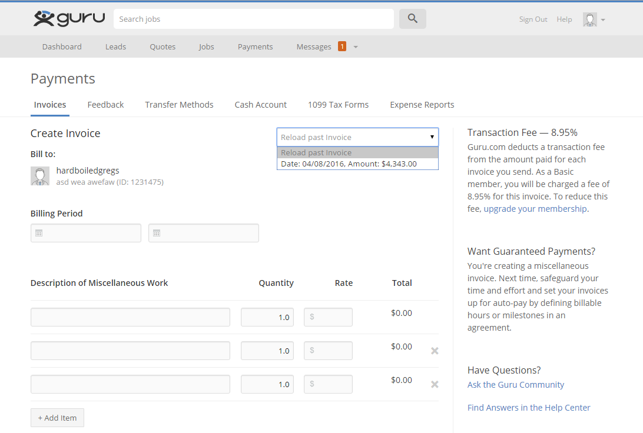
Task: Open the profile avatar in header
Action: (589, 19)
